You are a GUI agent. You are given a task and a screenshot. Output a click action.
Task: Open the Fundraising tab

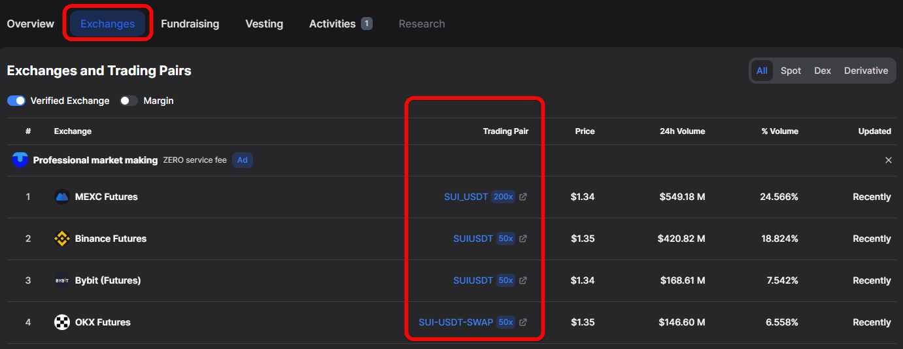coord(190,24)
